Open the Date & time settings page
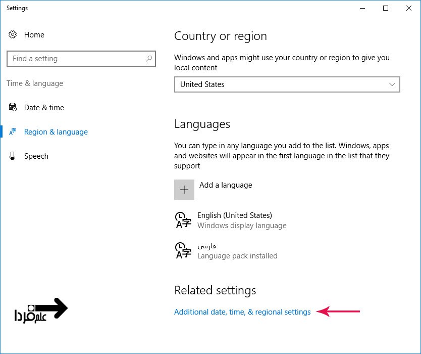The height and width of the screenshot is (354, 421). coord(44,108)
